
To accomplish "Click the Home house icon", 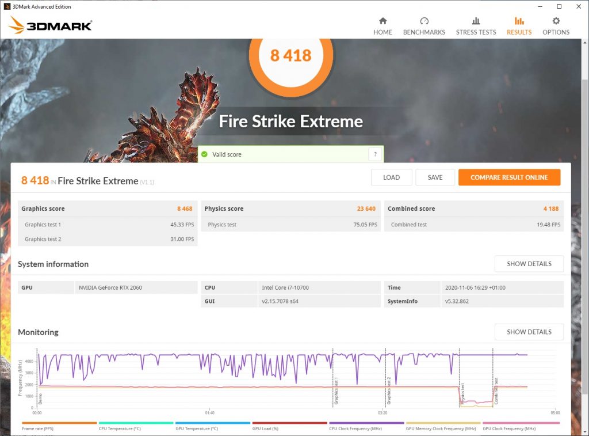I will click(x=383, y=21).
